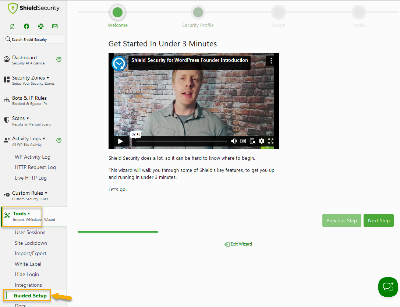This screenshot has height=307, width=400.
Task: Open Activity Logs settings gear
Action: (x=59, y=140)
